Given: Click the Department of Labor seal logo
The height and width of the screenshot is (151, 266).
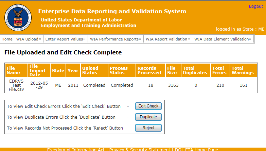Looking at the screenshot, I should tap(17, 18).
